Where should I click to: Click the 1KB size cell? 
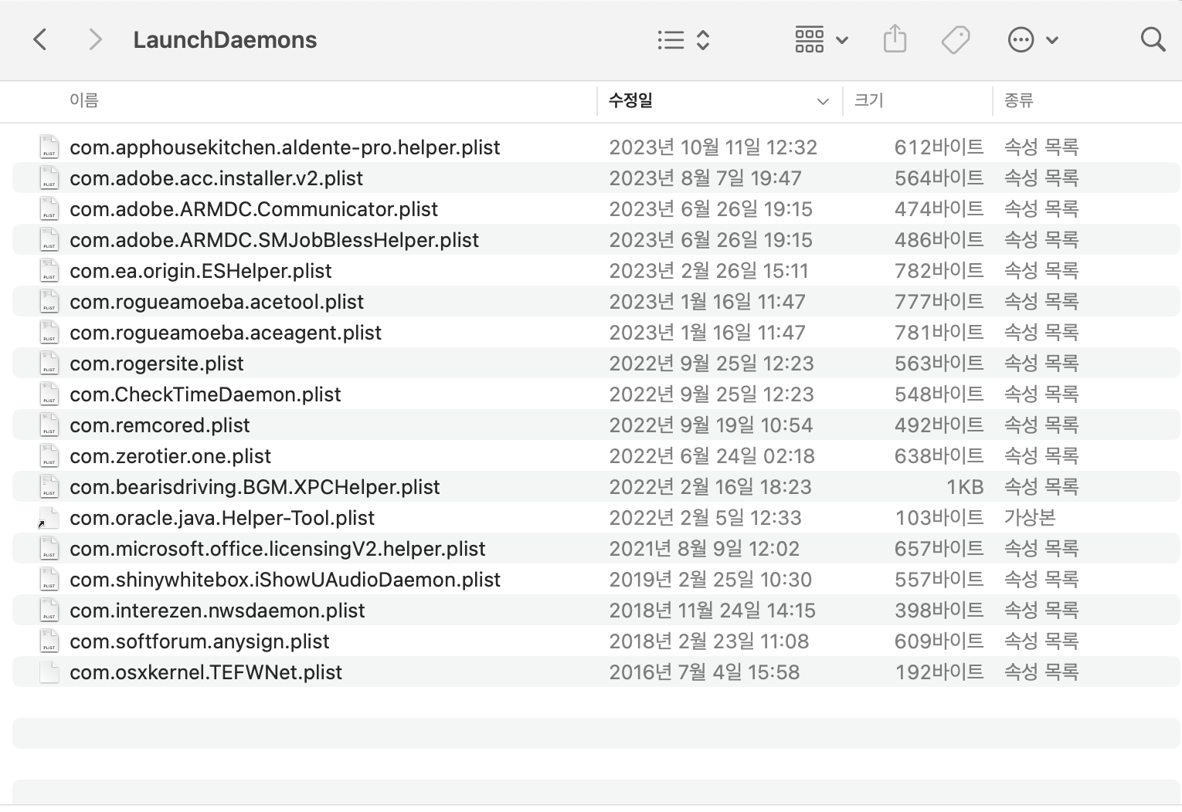pyautogui.click(x=965, y=487)
